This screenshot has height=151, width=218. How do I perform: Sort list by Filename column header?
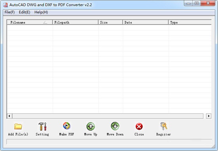pos(30,22)
